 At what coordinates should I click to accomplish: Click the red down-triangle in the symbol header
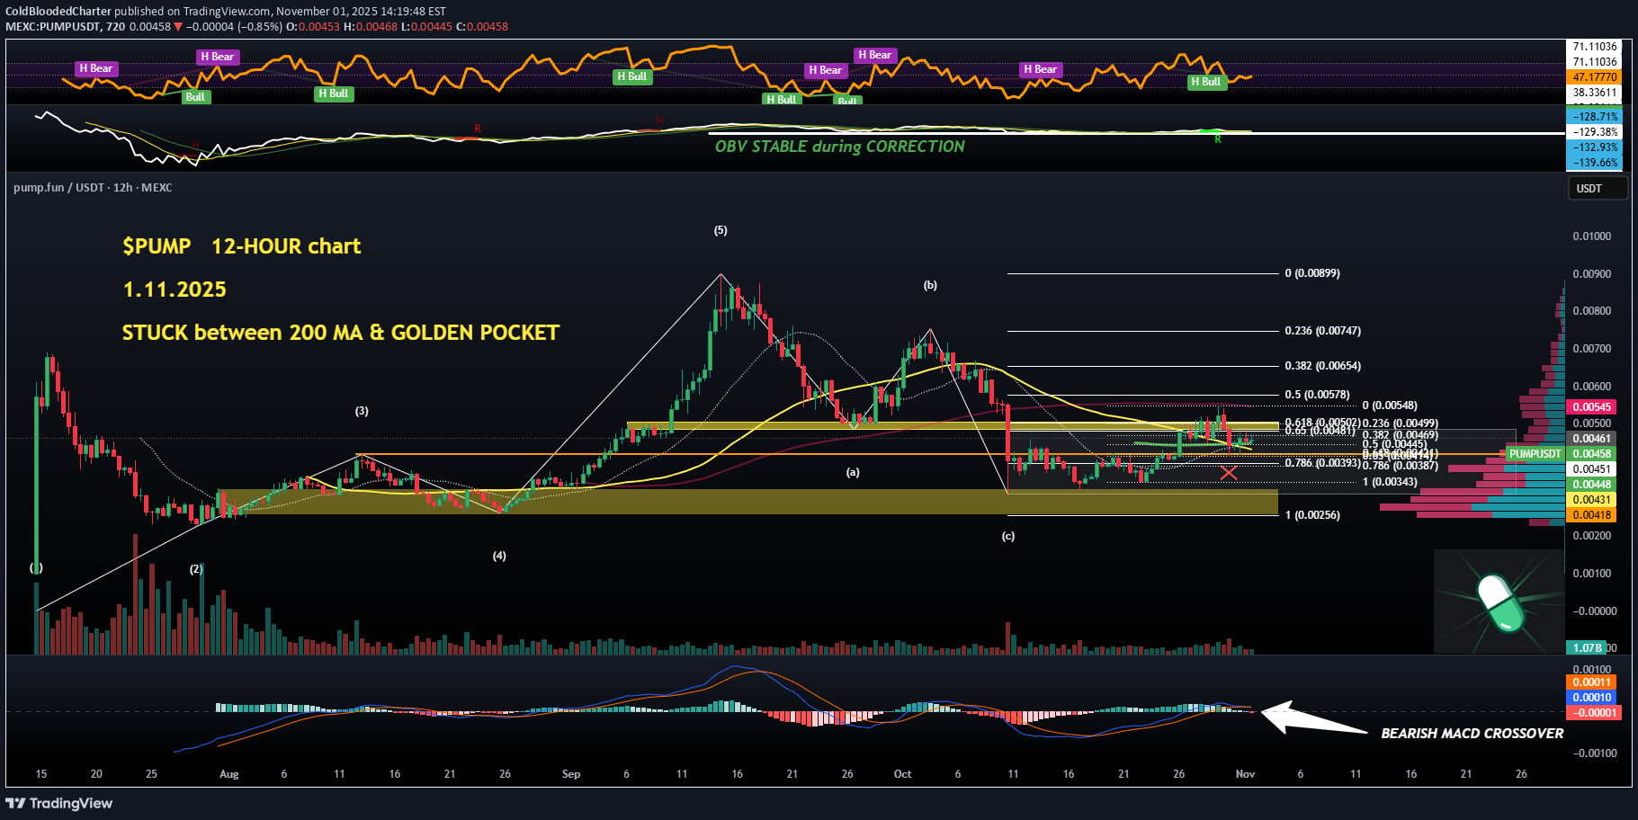click(x=178, y=27)
